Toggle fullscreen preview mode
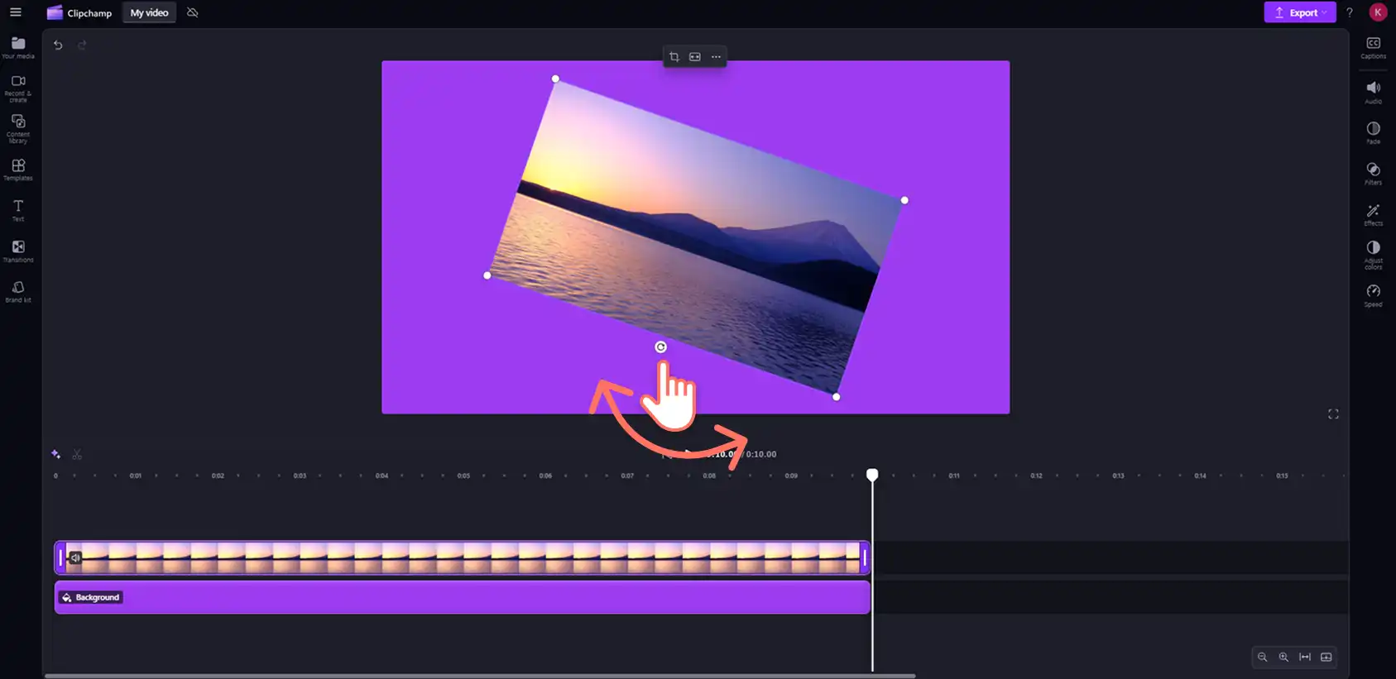The image size is (1396, 679). 1333,414
